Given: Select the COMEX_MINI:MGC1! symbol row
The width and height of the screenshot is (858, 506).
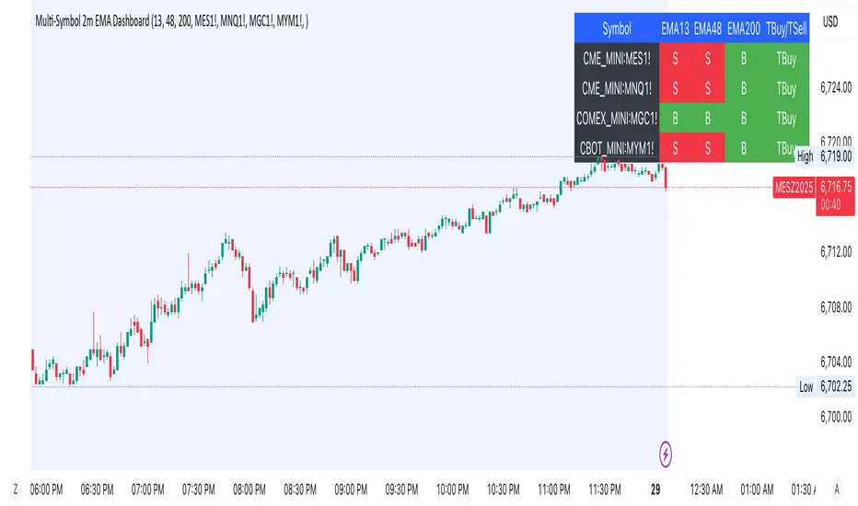Looking at the screenshot, I should 617,119.
